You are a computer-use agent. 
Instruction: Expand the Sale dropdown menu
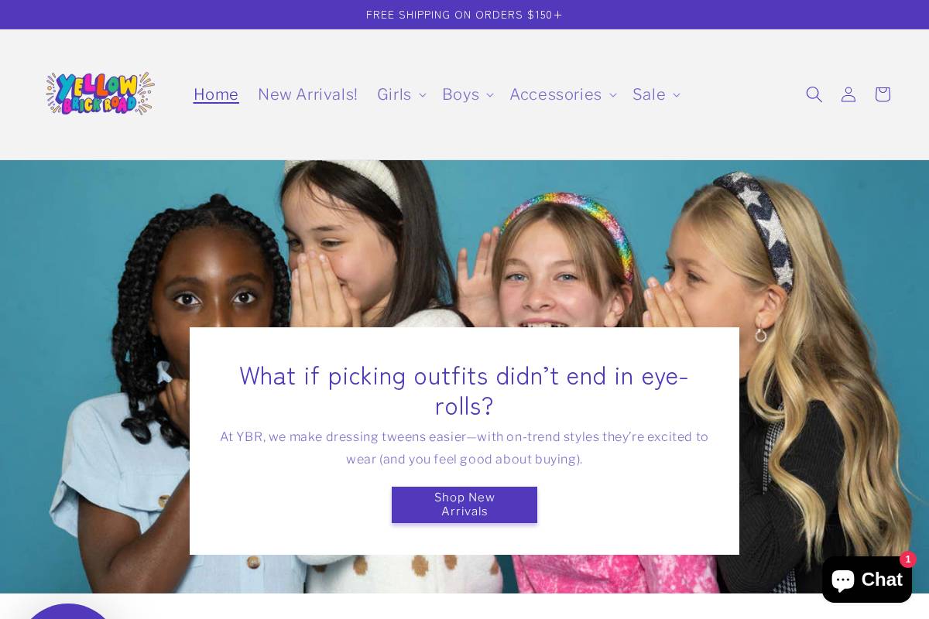click(656, 94)
